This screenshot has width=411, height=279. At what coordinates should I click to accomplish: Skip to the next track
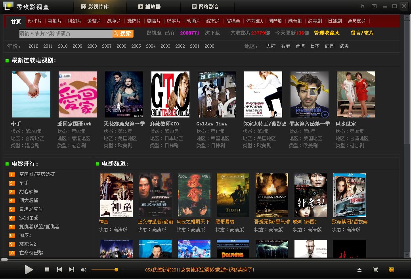(71, 269)
